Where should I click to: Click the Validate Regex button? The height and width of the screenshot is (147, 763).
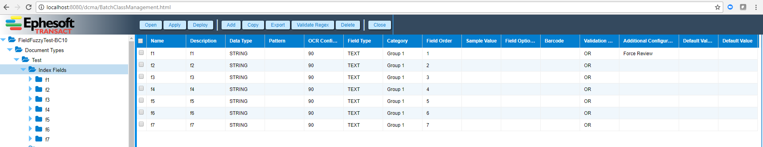point(313,25)
